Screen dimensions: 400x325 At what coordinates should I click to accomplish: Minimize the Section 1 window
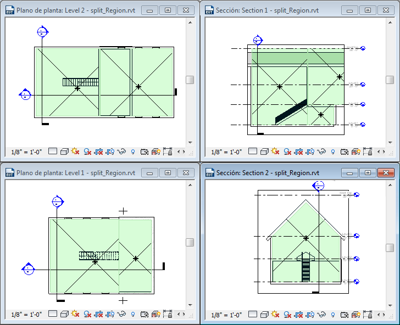(x=350, y=10)
